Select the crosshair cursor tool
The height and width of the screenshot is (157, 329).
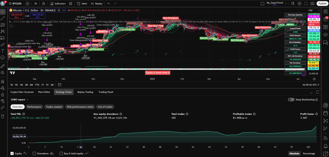pos(3,11)
